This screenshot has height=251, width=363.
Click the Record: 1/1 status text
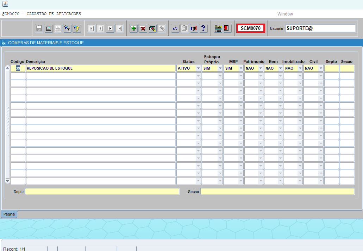pyautogui.click(x=14, y=249)
